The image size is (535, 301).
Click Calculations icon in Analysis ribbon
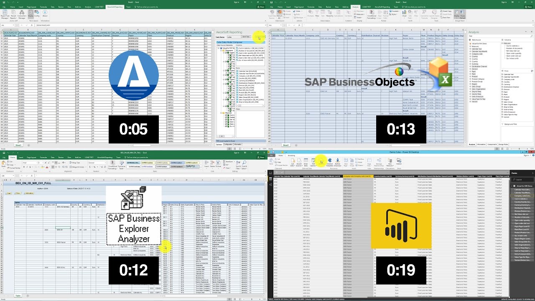tap(338, 14)
